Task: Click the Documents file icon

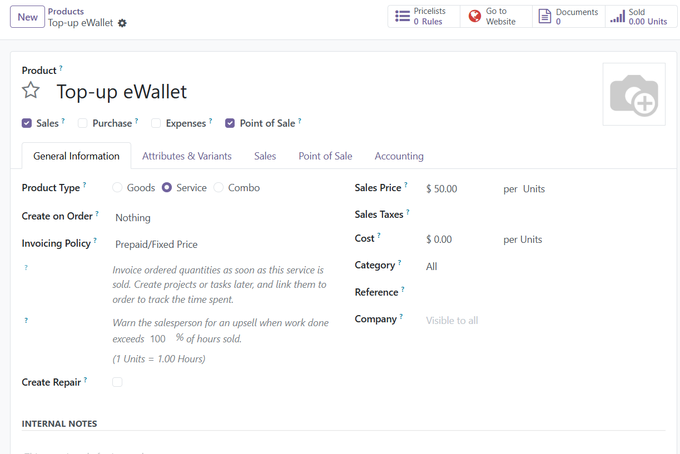Action: tap(545, 17)
